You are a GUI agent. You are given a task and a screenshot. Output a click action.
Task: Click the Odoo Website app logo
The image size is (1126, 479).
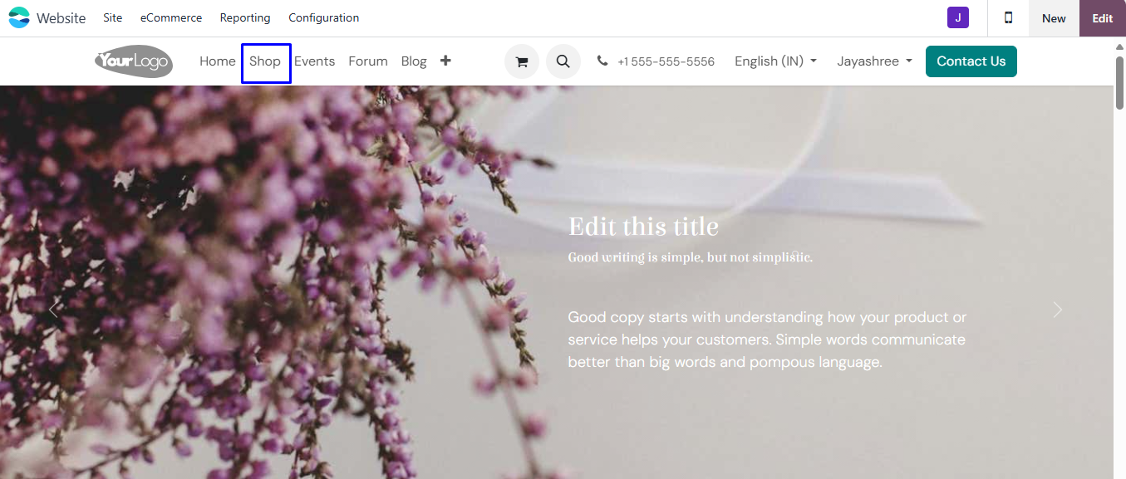(19, 17)
